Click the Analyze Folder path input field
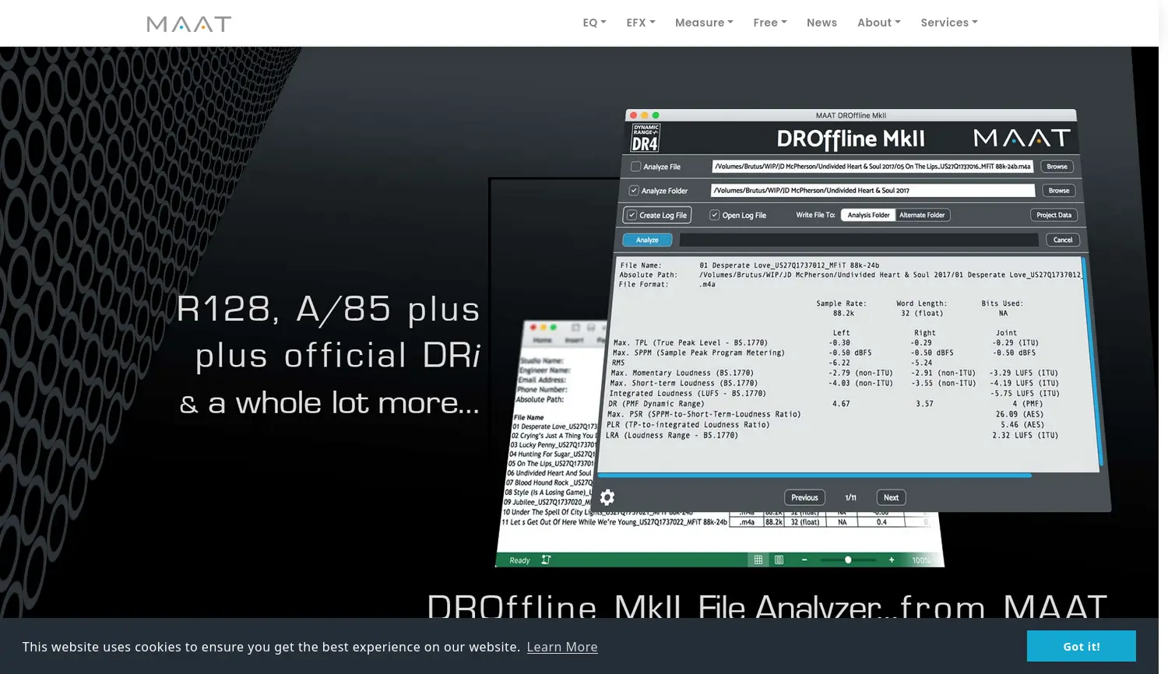Screen dimensions: 1168x674 pyautogui.click(x=872, y=191)
